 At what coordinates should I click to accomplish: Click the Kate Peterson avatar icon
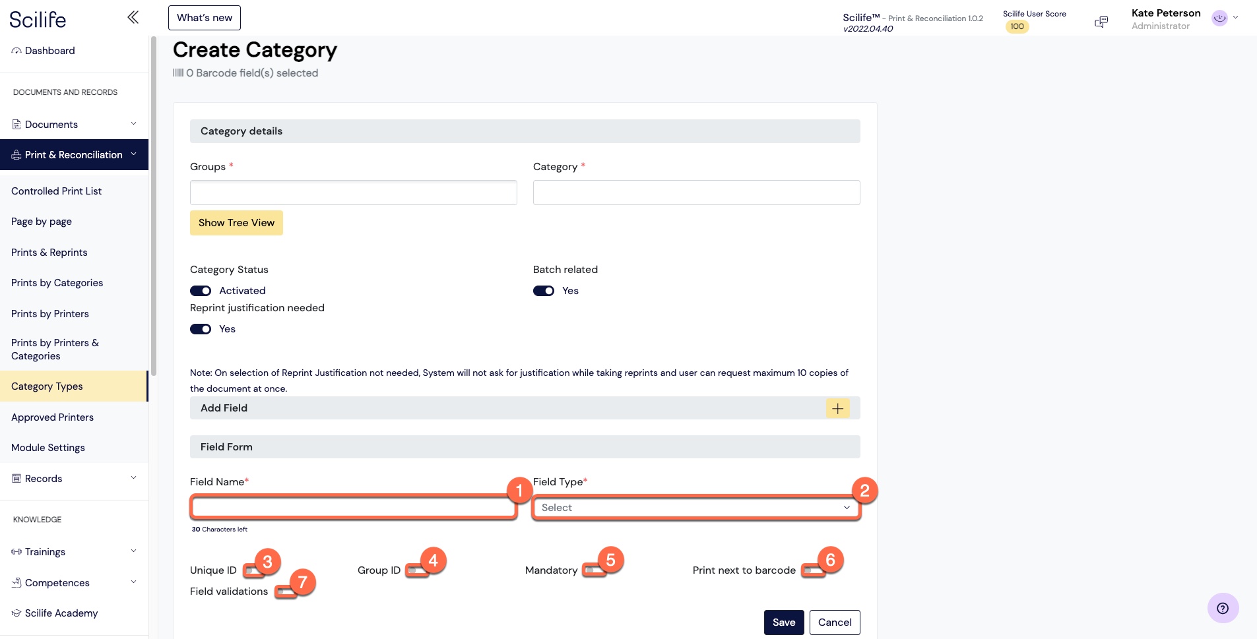pyautogui.click(x=1219, y=18)
